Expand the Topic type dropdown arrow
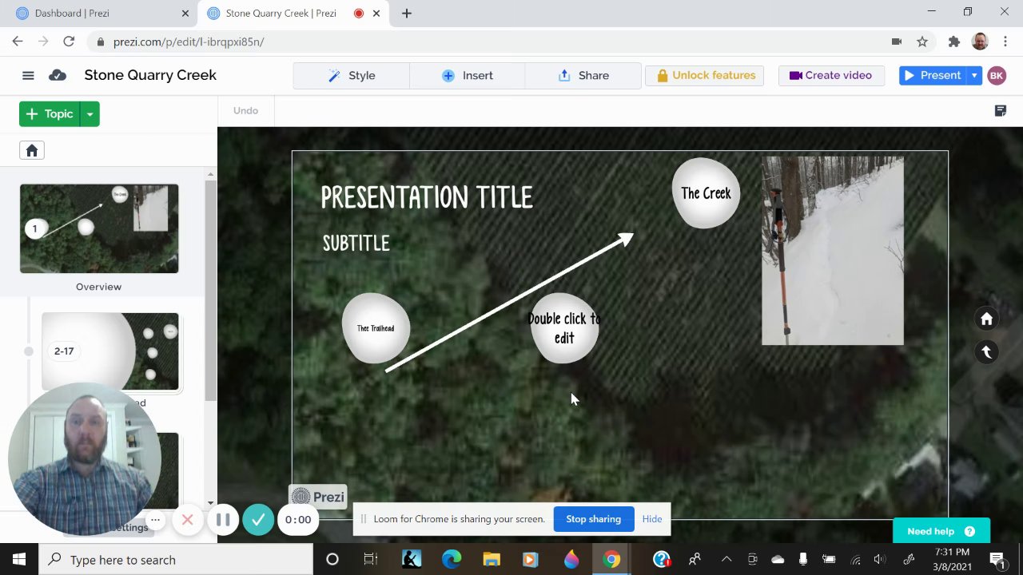This screenshot has width=1023, height=575. pos(90,113)
